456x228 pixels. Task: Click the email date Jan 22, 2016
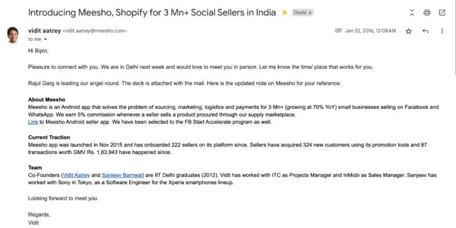[370, 31]
